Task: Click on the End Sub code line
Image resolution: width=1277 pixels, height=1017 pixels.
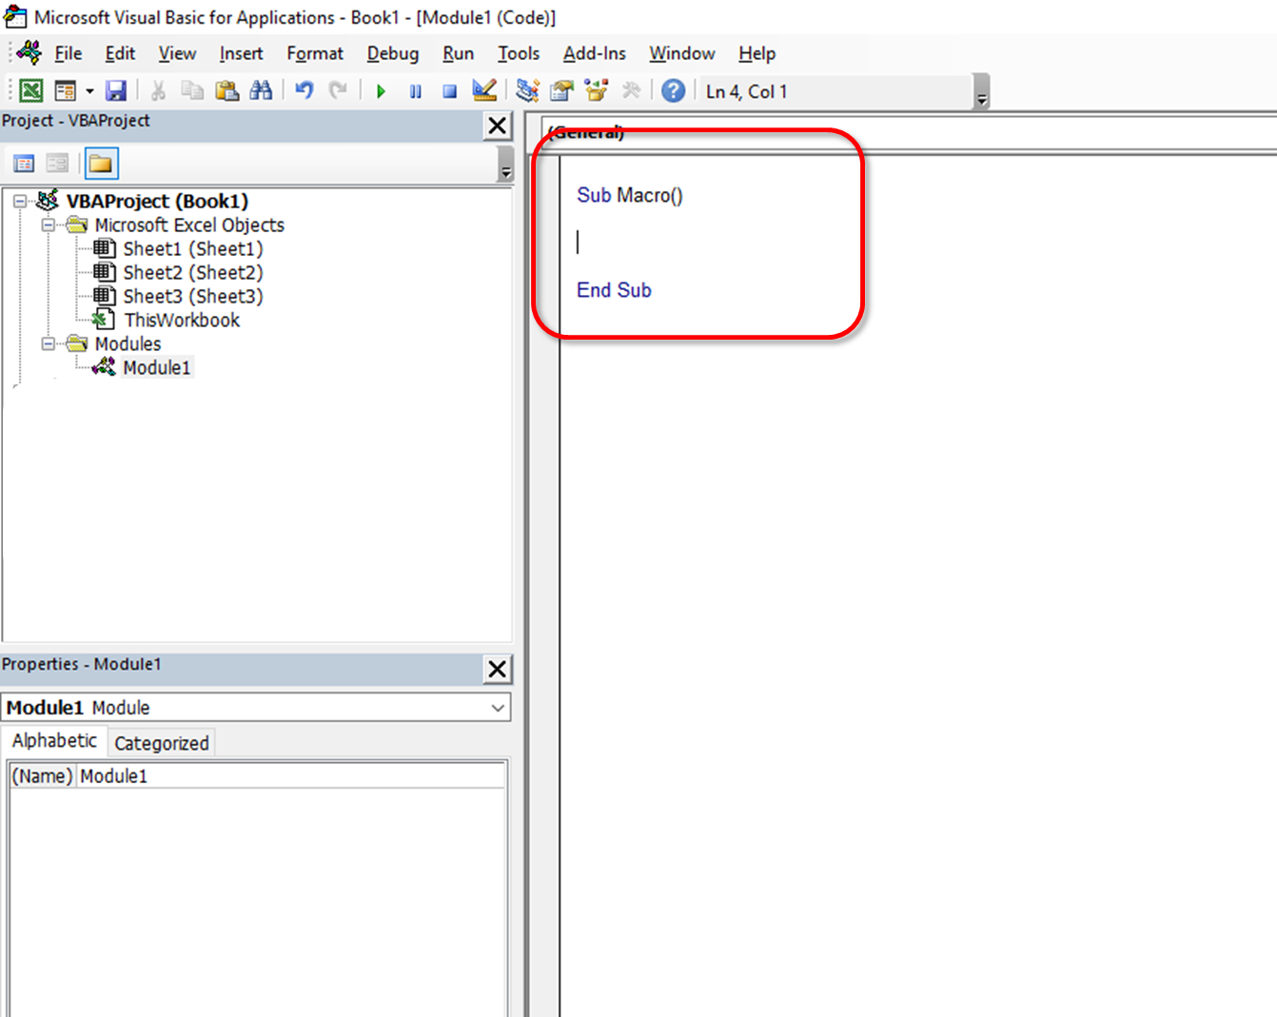Action: pos(614,290)
